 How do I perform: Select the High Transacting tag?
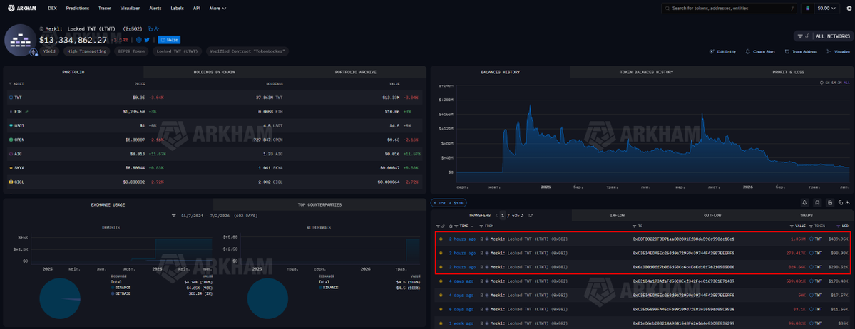click(x=87, y=51)
